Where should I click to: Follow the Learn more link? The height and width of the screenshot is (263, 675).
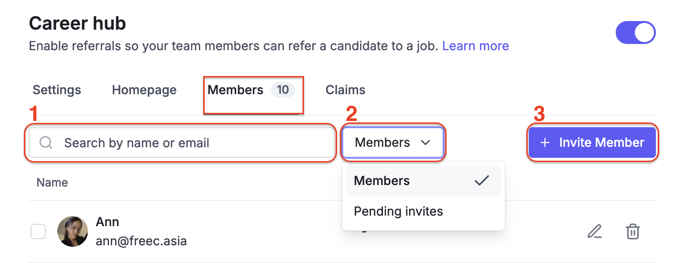click(x=475, y=46)
